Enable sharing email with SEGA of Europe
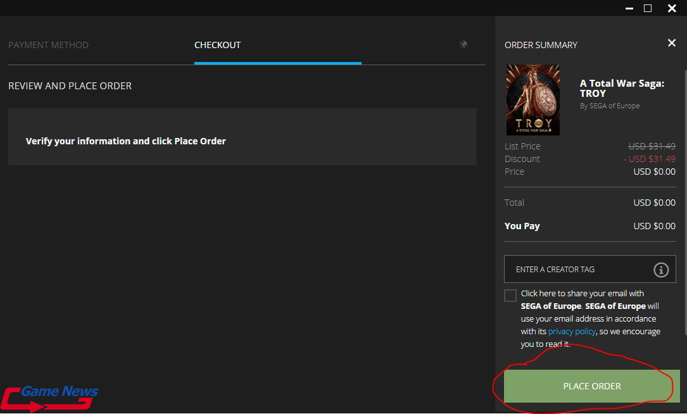This screenshot has width=687, height=414. (x=510, y=296)
